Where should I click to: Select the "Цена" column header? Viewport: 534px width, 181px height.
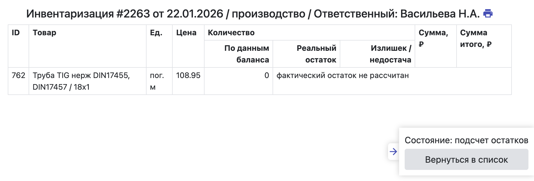point(186,33)
